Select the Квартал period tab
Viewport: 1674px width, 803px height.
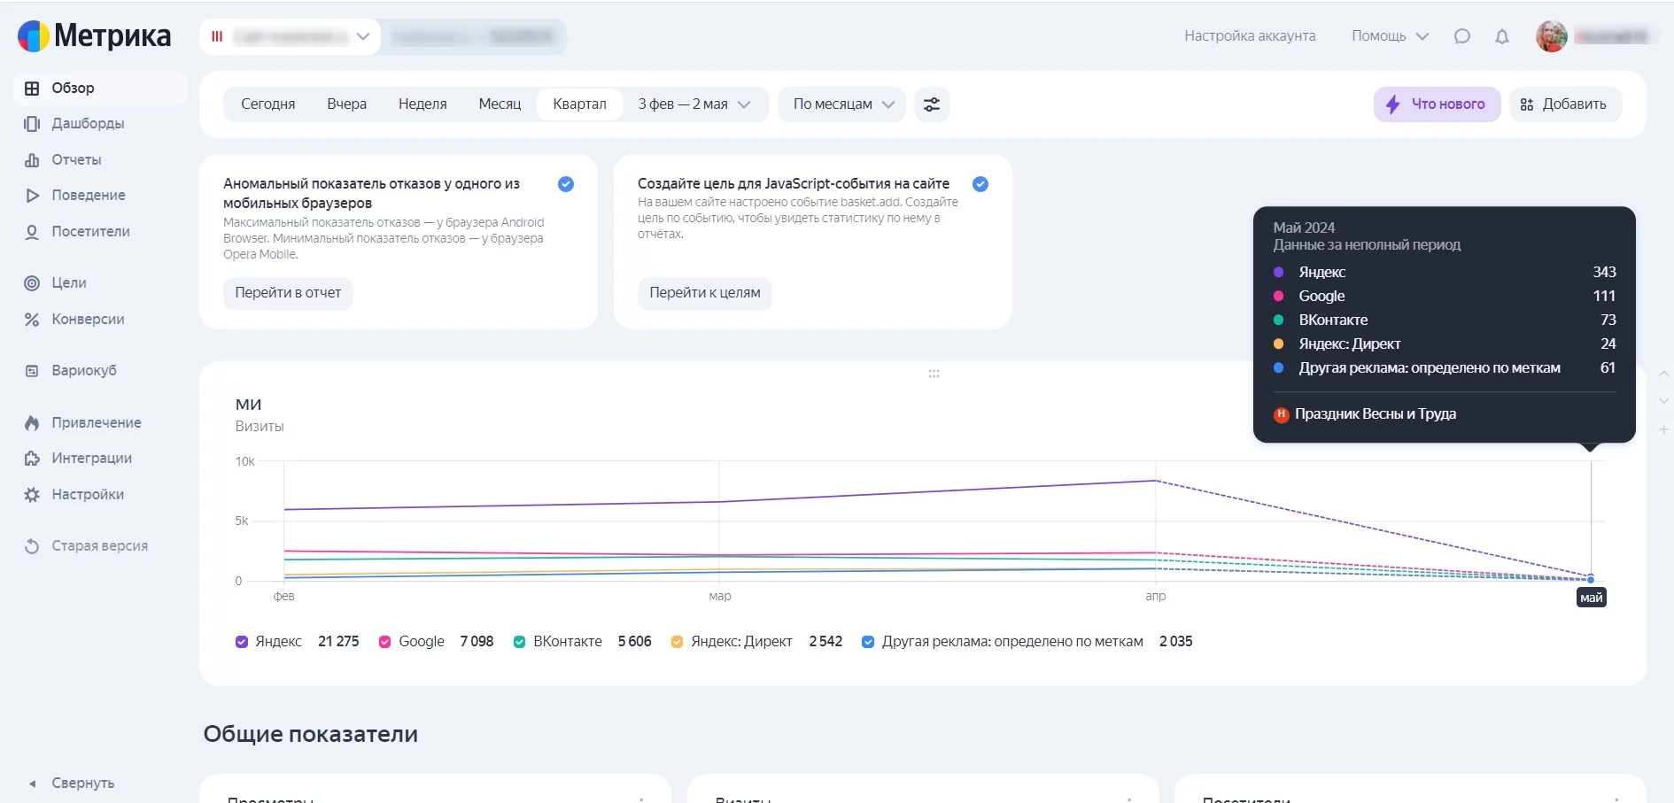click(580, 104)
